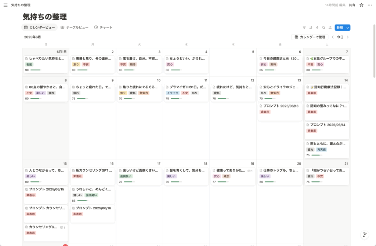The width and height of the screenshot is (376, 246).
Task: Open comment bubble on 健康ってありがた card
Action: [x=250, y=171]
